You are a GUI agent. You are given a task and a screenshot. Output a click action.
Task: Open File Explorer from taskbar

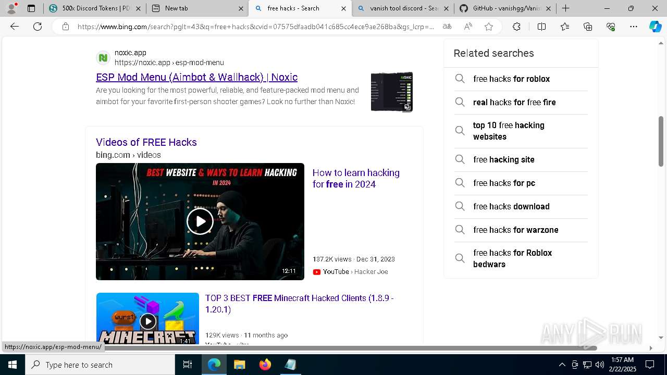239,365
